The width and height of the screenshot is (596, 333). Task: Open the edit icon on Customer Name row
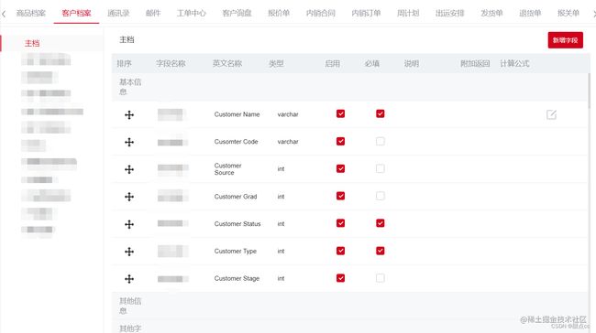pos(551,114)
